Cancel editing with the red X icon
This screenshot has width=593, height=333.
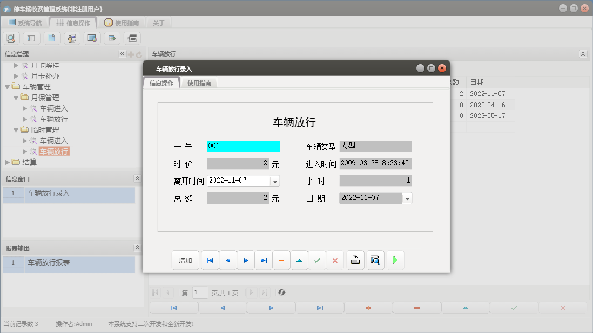click(335, 260)
